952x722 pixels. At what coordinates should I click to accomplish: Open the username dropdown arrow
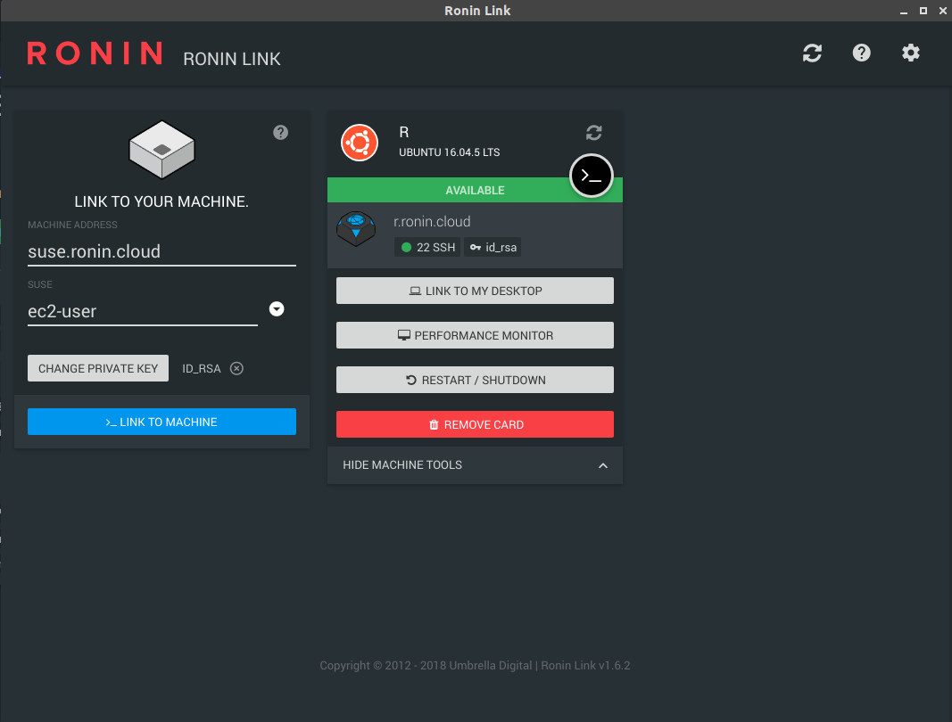[277, 308]
